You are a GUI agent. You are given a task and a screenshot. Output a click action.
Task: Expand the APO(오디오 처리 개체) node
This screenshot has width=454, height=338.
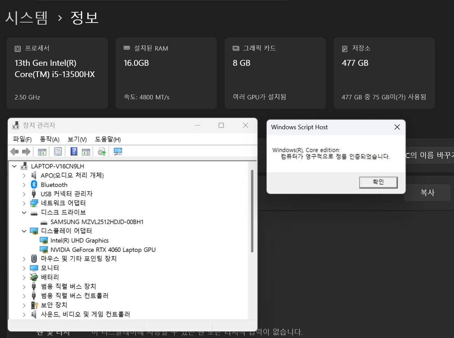tap(24, 175)
